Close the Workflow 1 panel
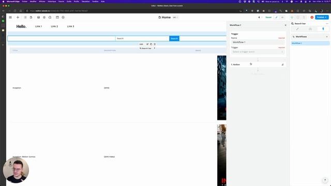331x186 pixels. tap(285, 25)
